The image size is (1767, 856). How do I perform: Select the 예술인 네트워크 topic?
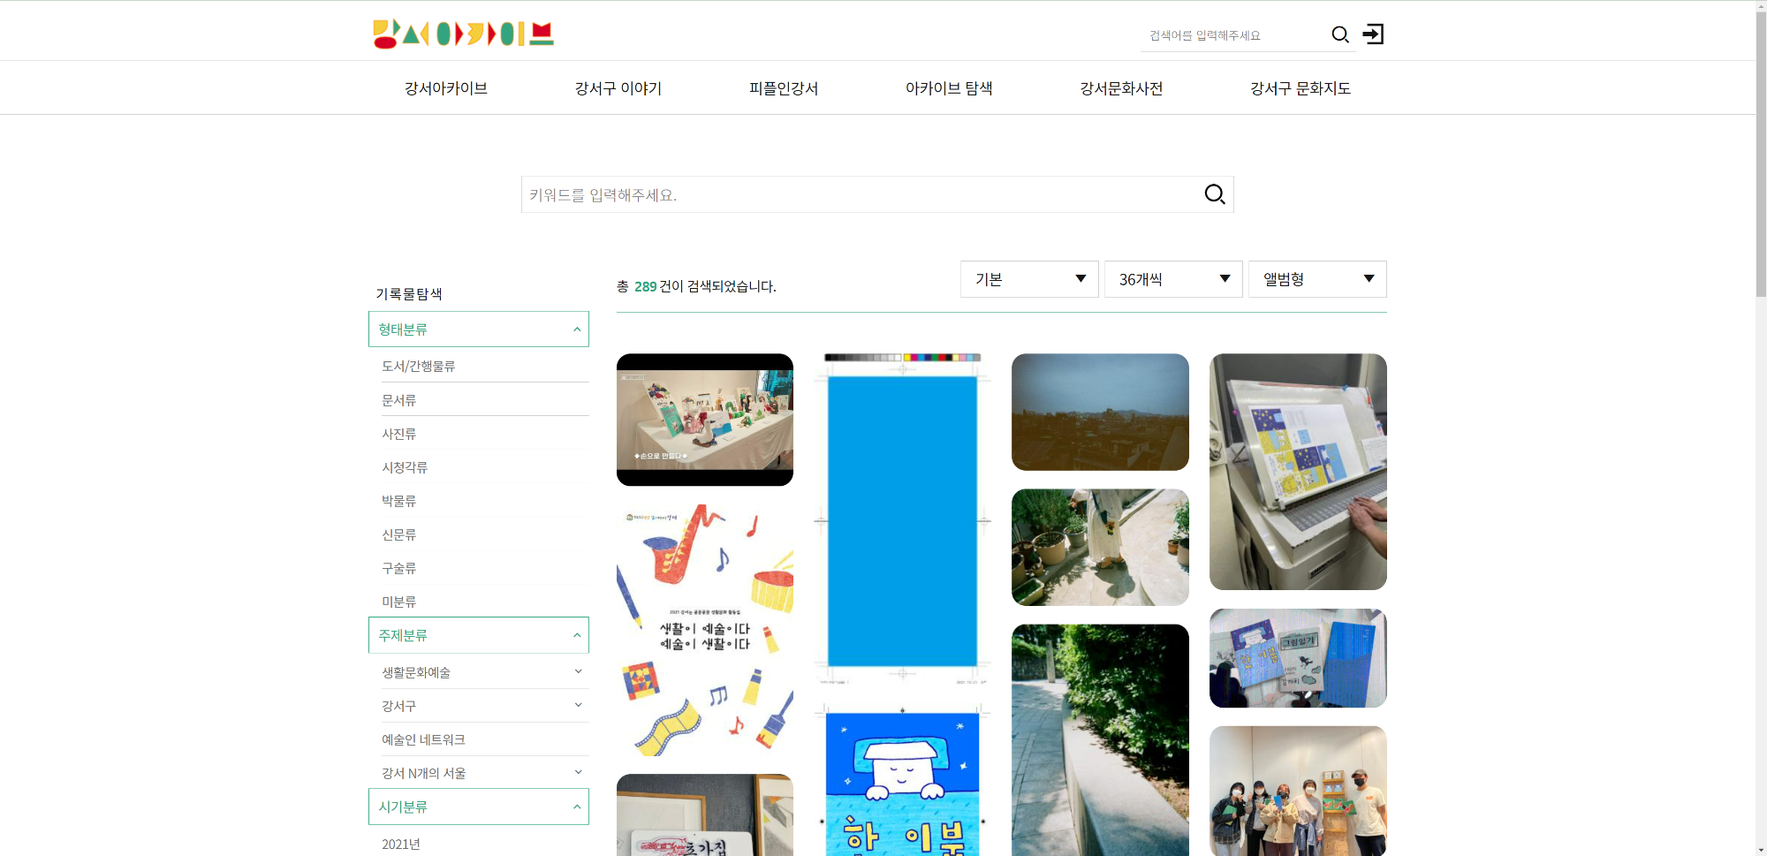(x=423, y=739)
